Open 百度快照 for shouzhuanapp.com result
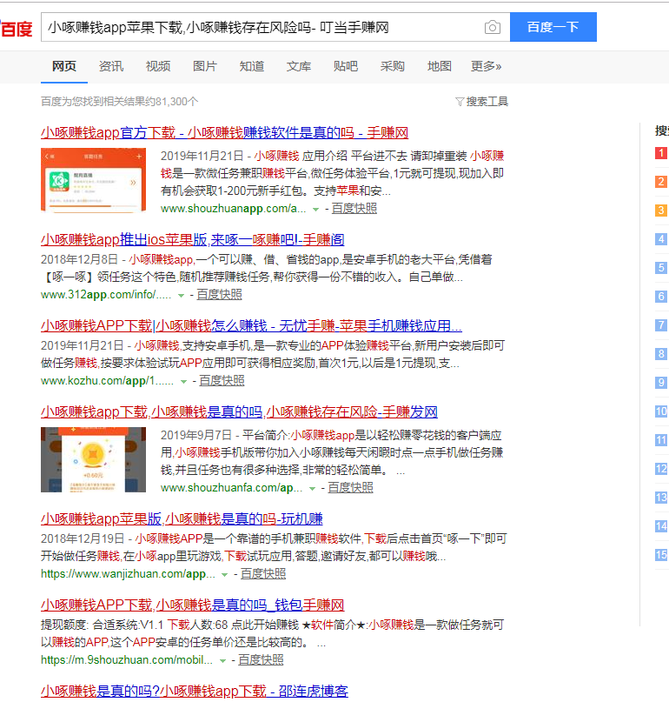This screenshot has height=702, width=669. click(x=354, y=209)
